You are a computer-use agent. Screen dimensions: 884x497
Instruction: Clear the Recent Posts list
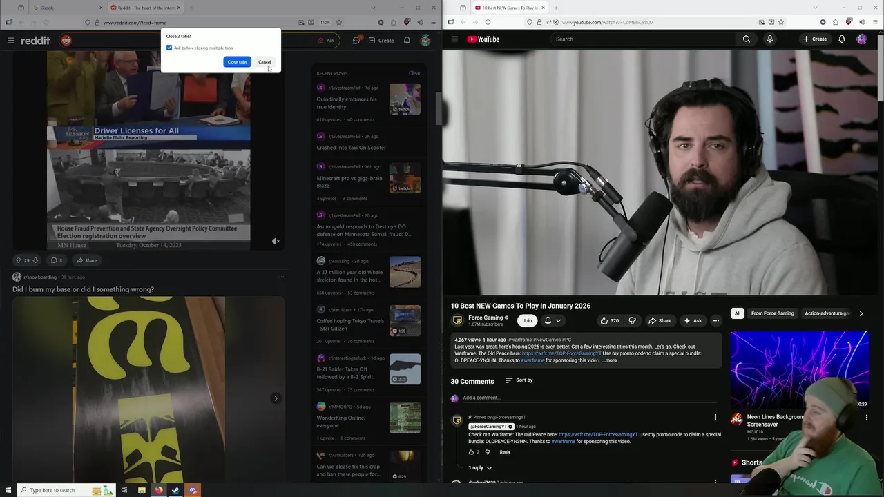[414, 73]
